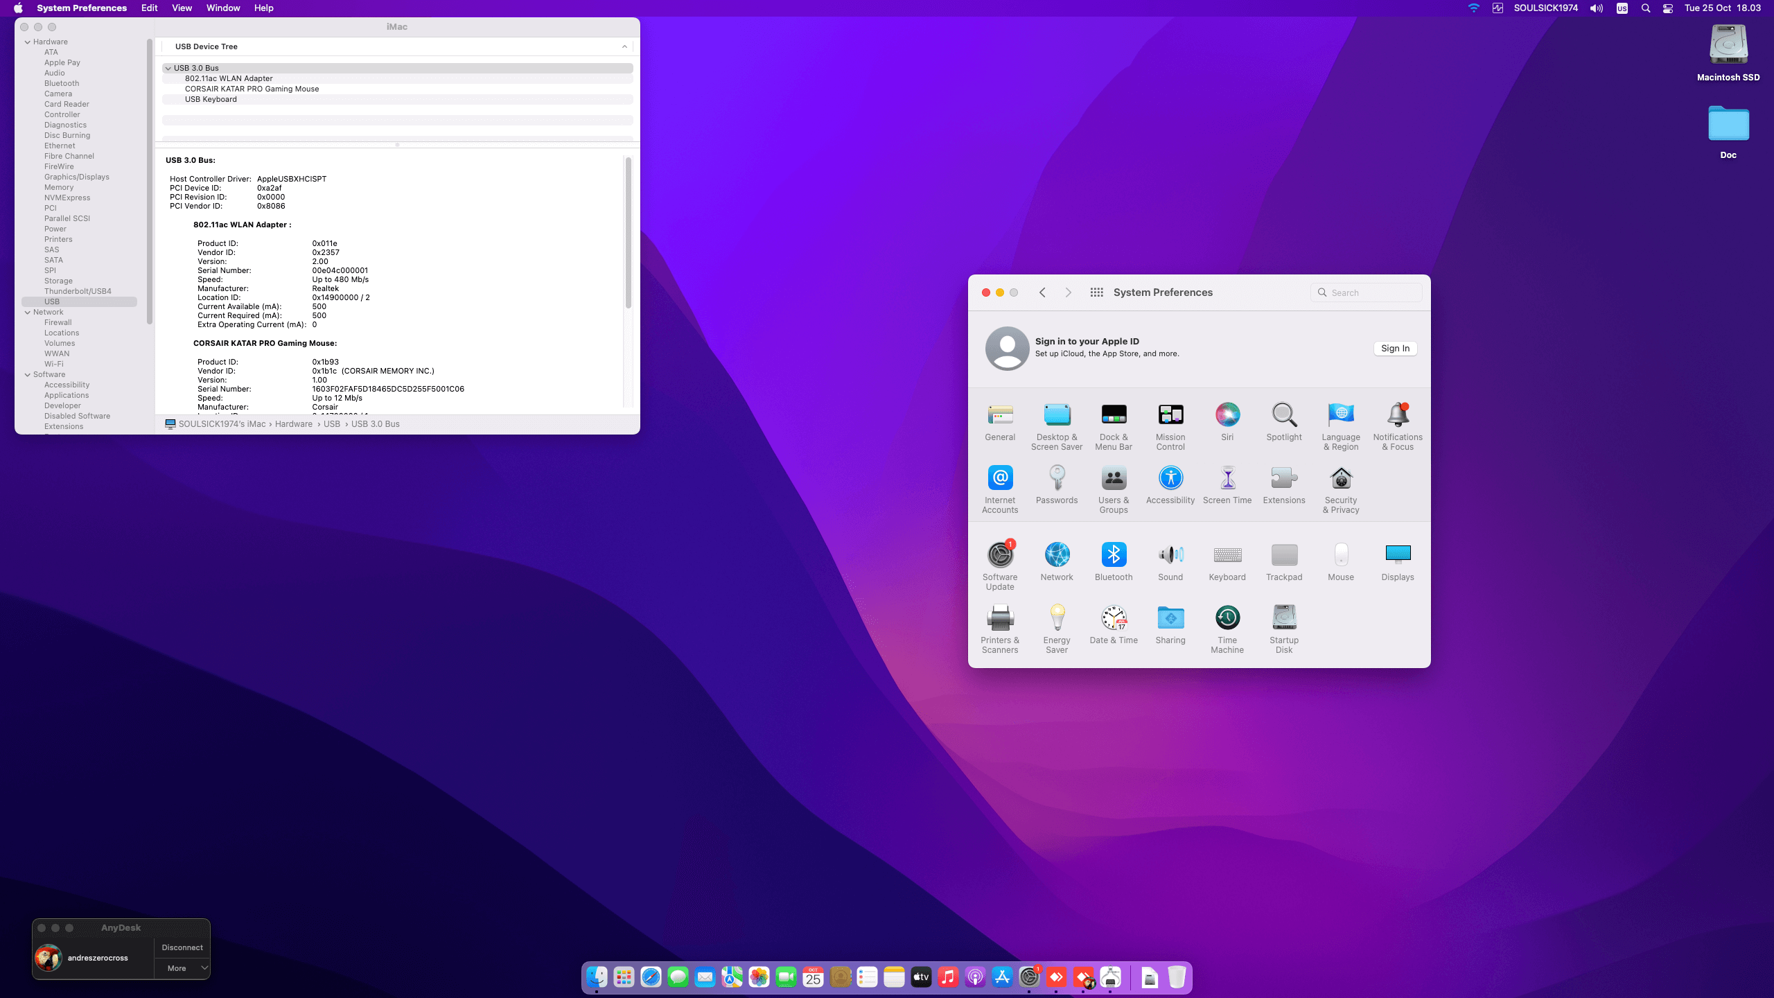This screenshot has width=1774, height=998.
Task: Select the Macintosh SSD desktop drive
Action: click(x=1728, y=53)
